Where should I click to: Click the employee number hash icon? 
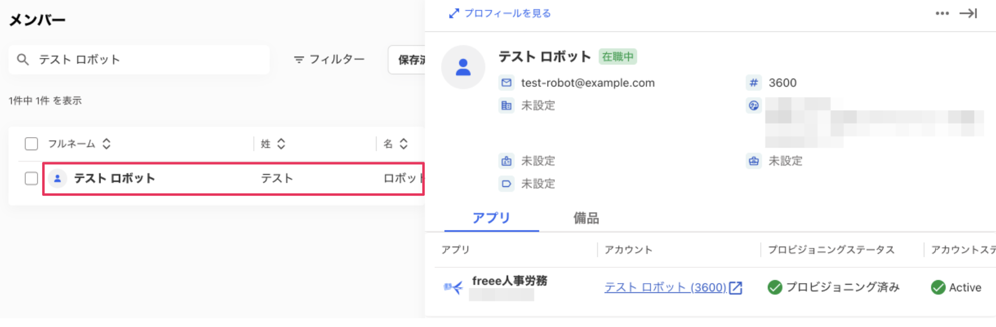coord(754,83)
